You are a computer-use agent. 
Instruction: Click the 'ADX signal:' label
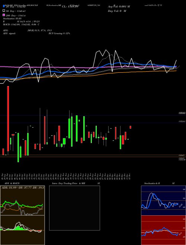(9, 33)
